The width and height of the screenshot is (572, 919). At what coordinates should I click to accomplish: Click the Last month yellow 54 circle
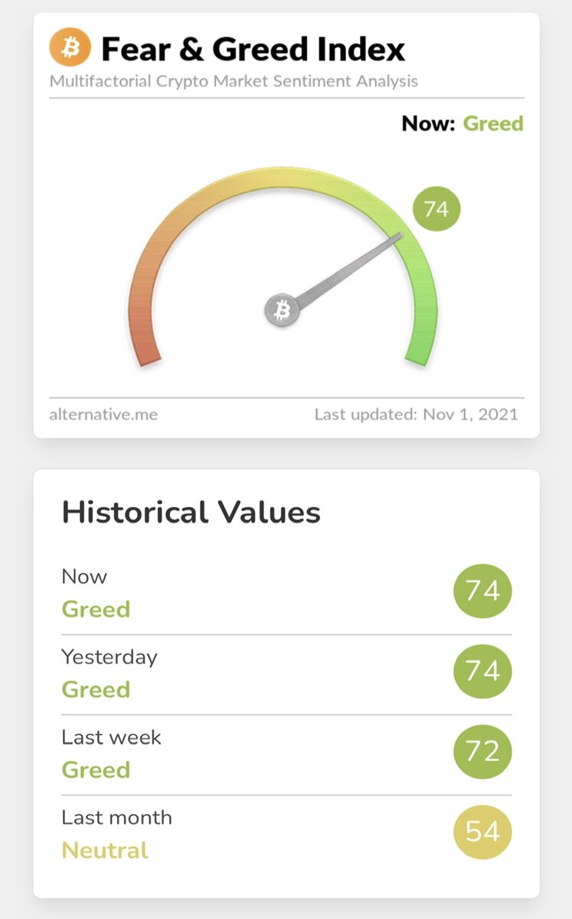click(x=482, y=832)
